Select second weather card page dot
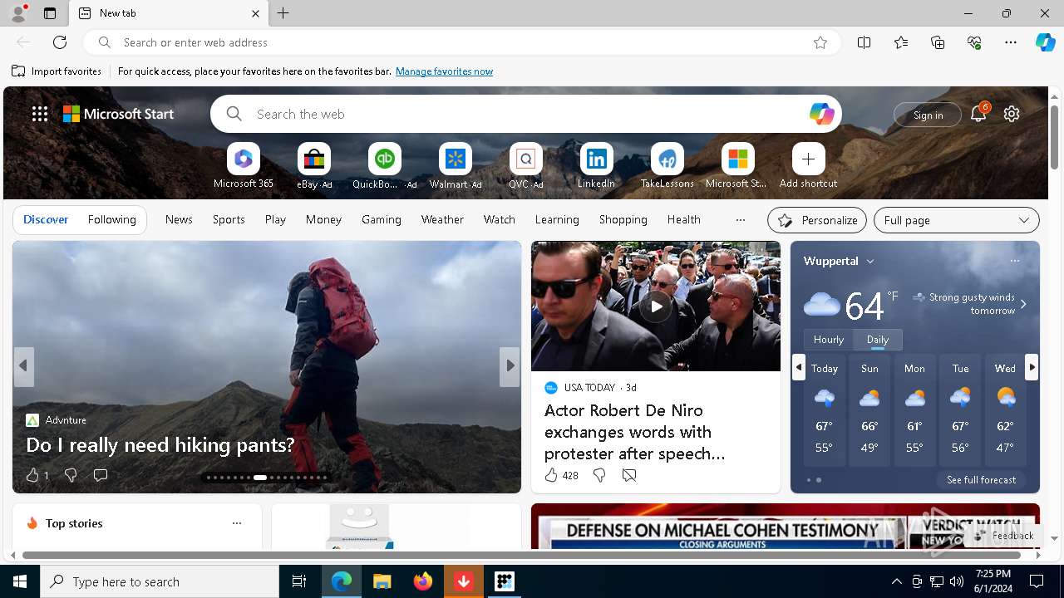 (x=819, y=480)
